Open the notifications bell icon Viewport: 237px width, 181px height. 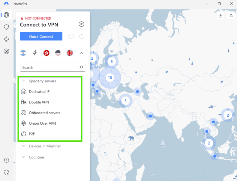tap(231, 16)
